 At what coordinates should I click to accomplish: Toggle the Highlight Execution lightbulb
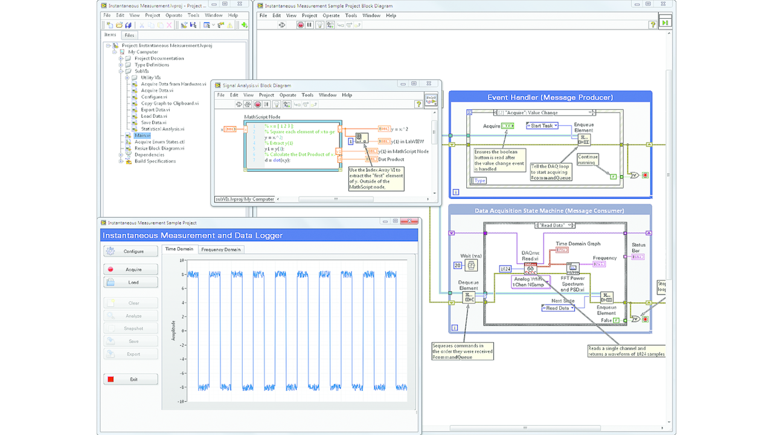click(277, 104)
